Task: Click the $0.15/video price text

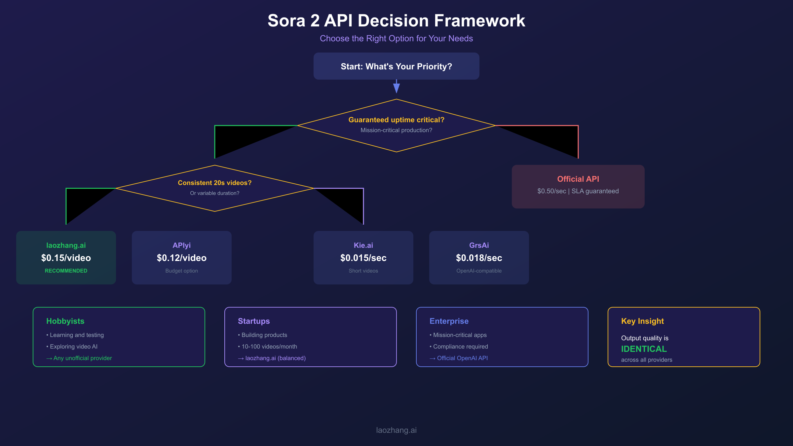Action: 66,258
